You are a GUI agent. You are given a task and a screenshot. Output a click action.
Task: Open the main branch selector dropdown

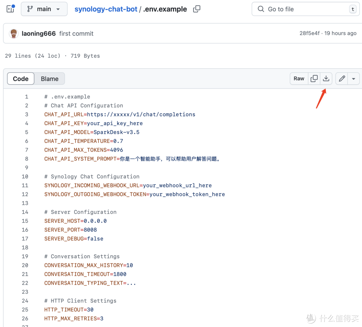44,9
